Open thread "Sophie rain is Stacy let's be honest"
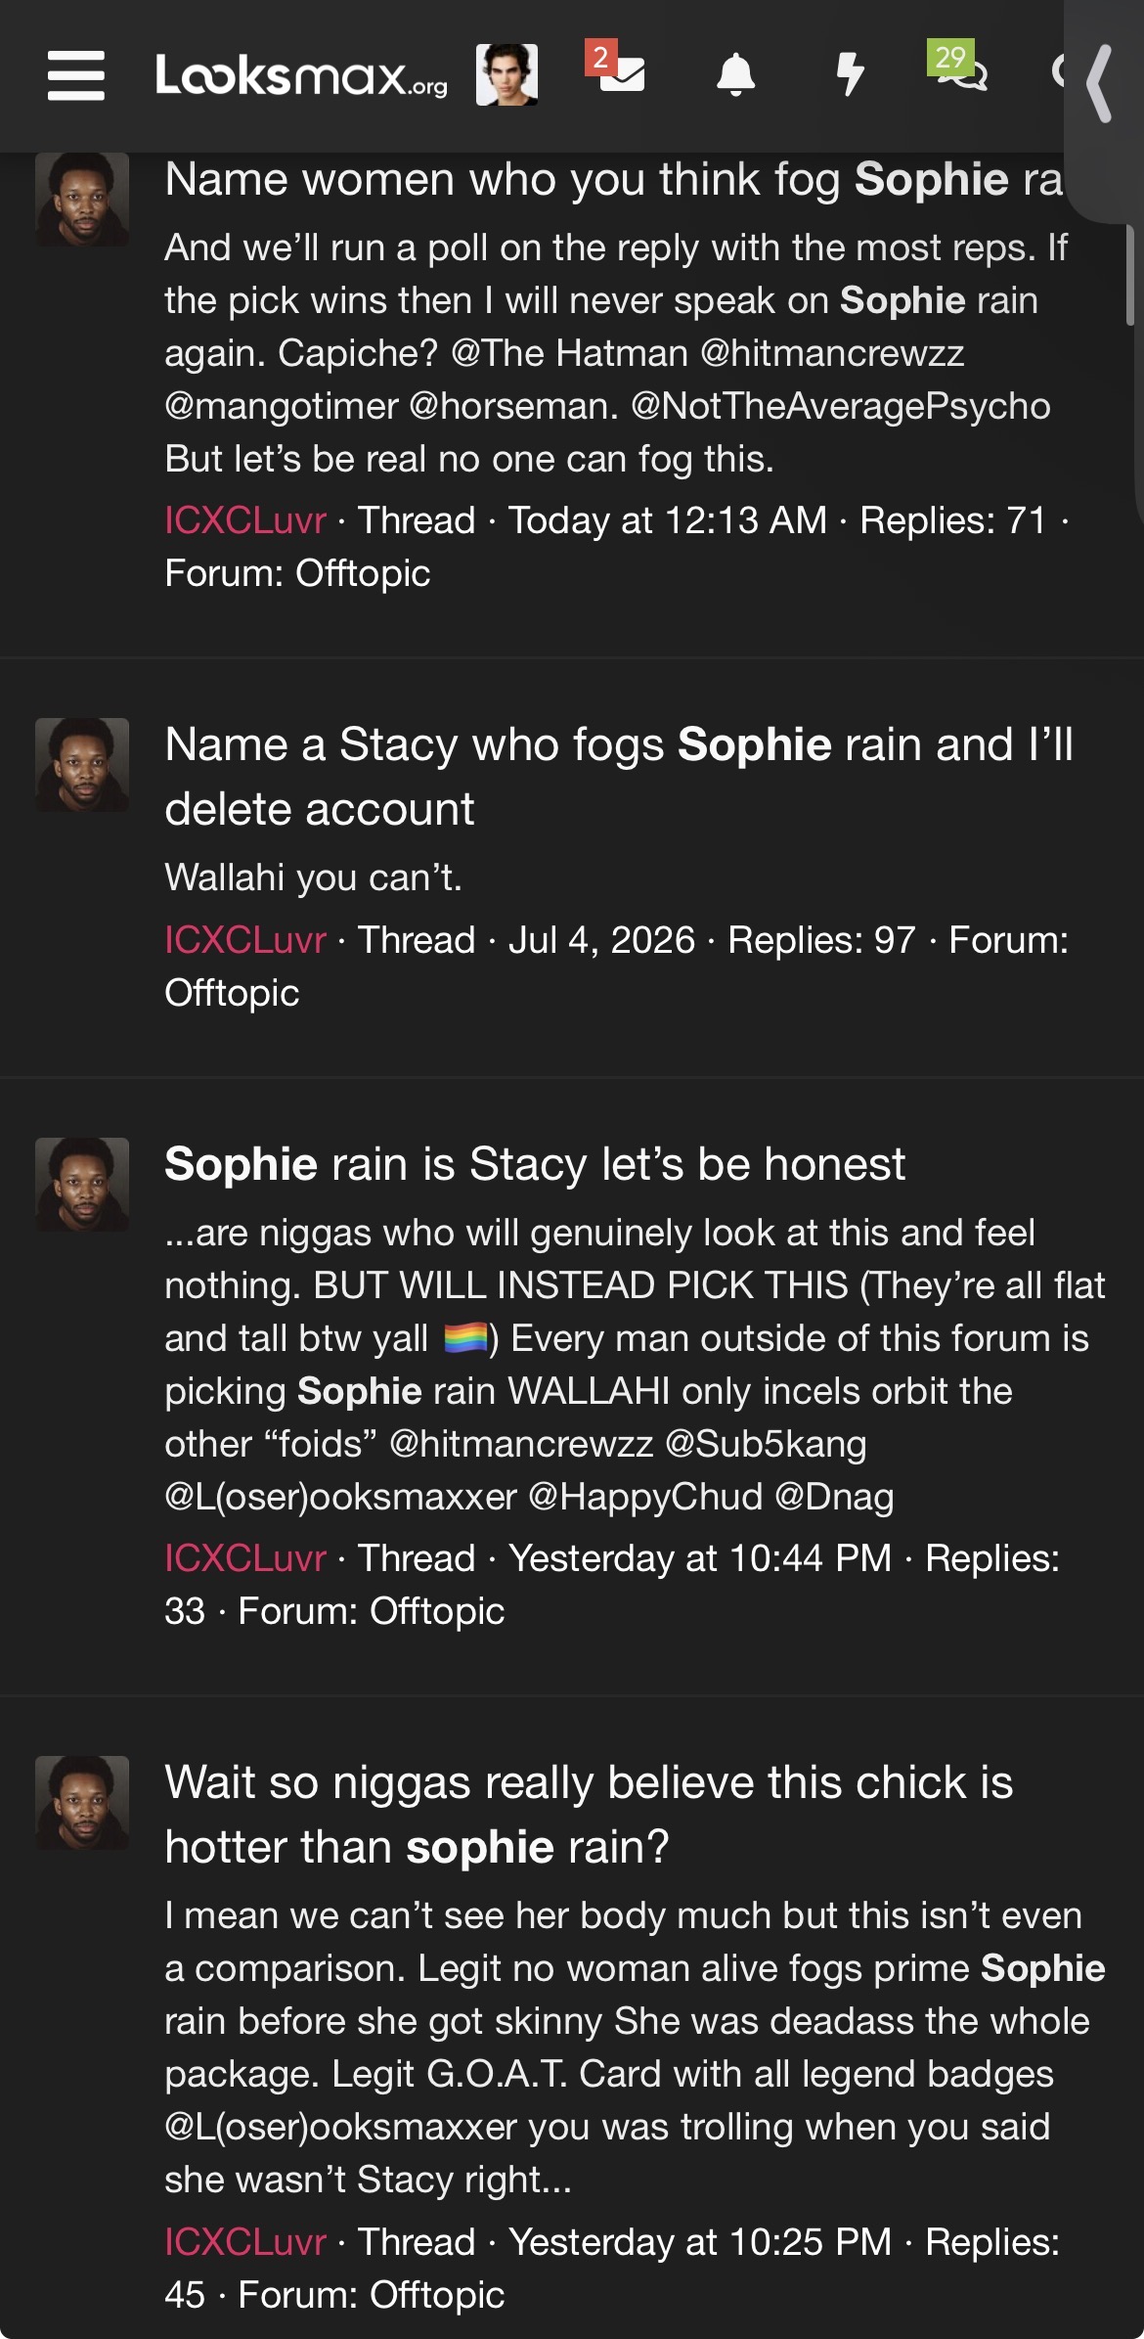 click(x=535, y=1164)
